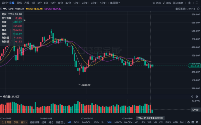Toggle the MA main indicator
The width and height of the screenshot is (201, 125).
coord(69,122)
